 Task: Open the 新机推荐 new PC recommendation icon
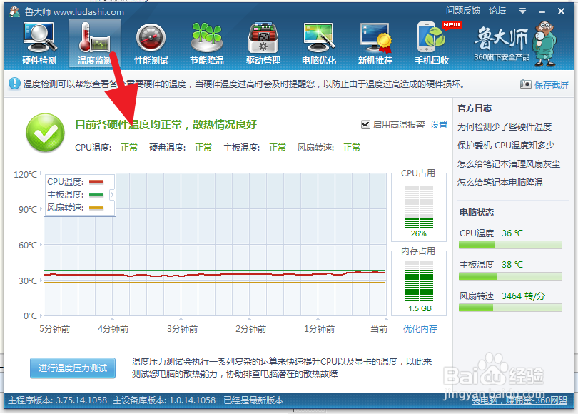click(x=375, y=44)
